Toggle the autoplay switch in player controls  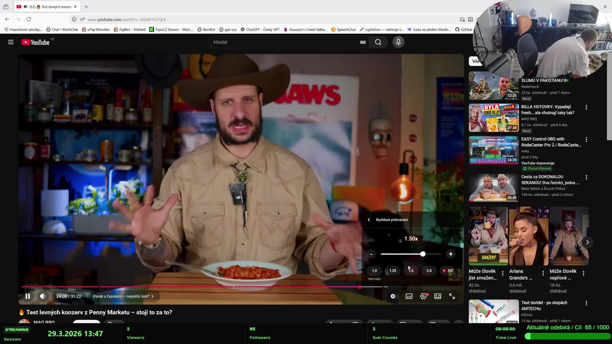(393, 296)
